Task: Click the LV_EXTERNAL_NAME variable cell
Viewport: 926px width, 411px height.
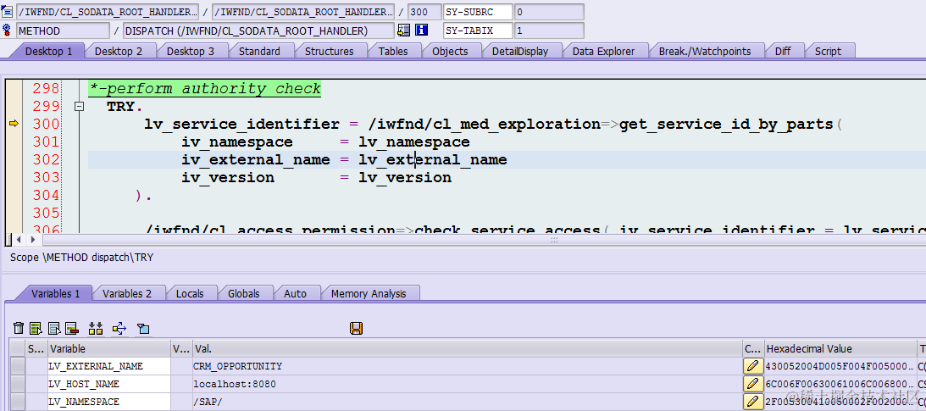Action: click(108, 366)
